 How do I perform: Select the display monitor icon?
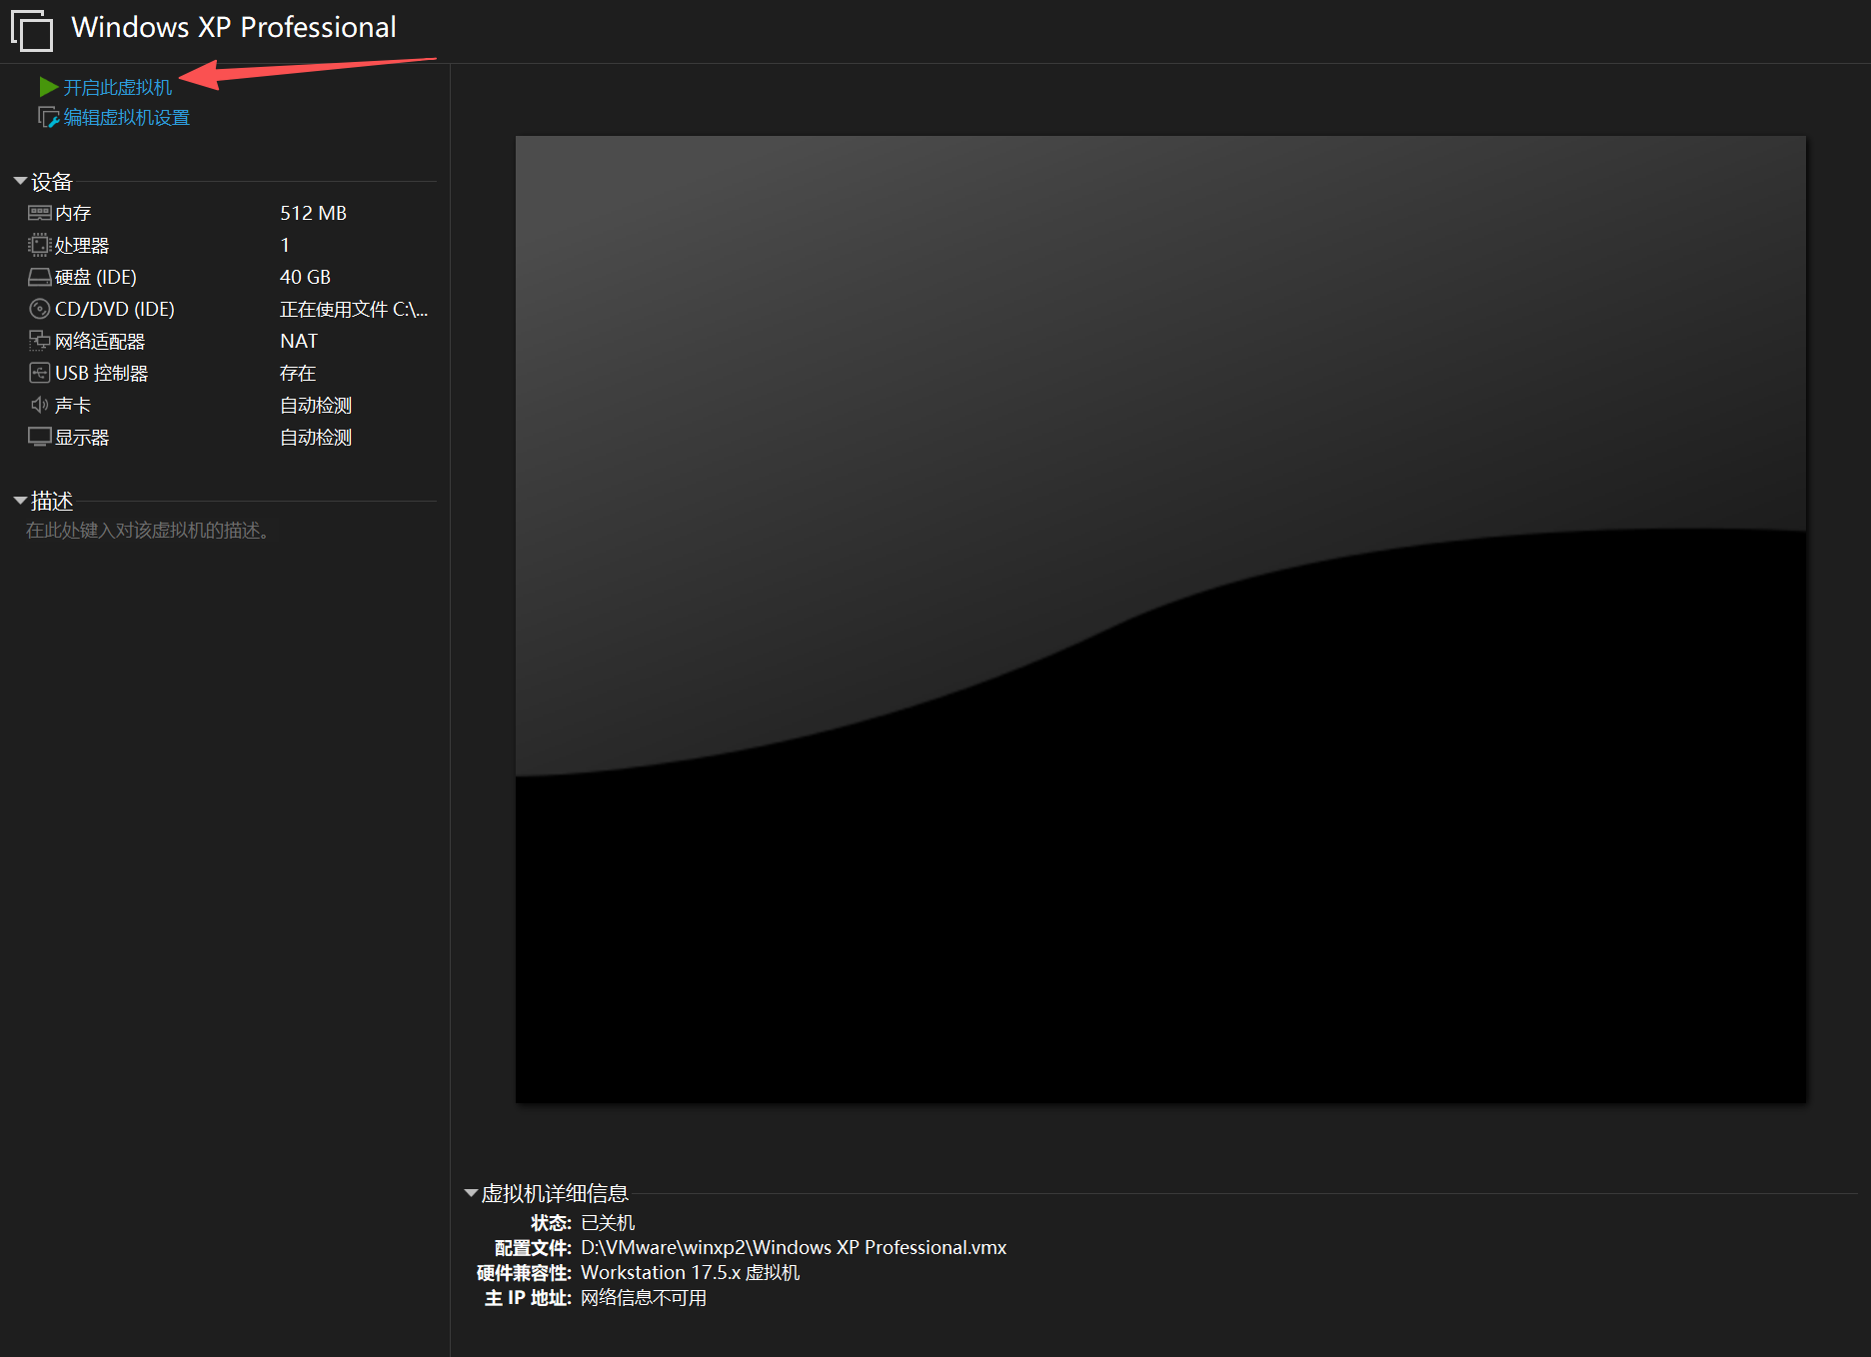(x=40, y=437)
